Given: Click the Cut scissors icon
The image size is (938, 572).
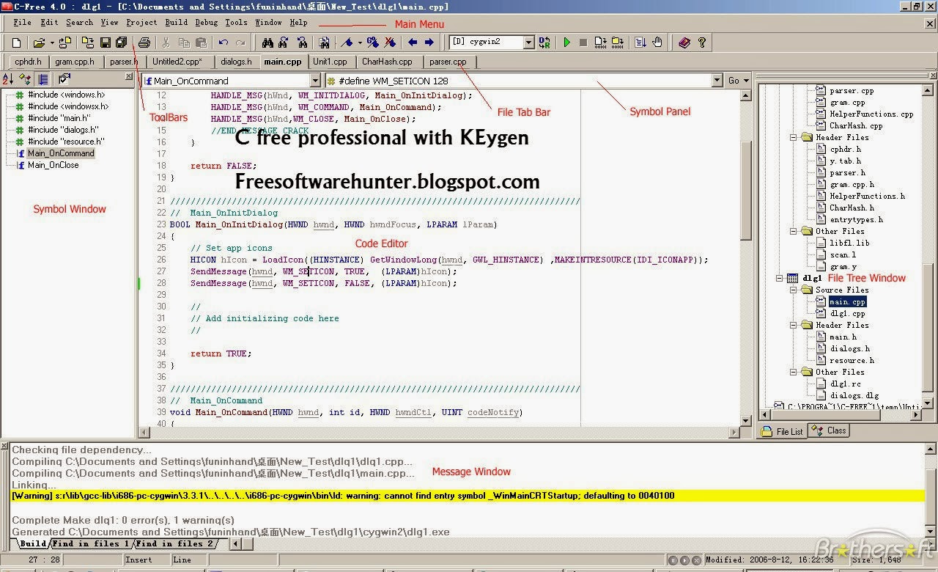Looking at the screenshot, I should pyautogui.click(x=166, y=43).
